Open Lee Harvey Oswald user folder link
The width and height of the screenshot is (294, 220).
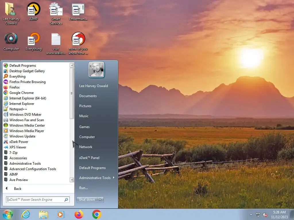click(x=94, y=86)
